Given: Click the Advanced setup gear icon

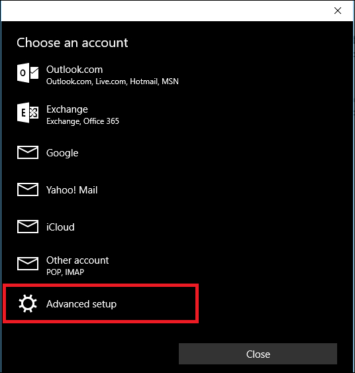Looking at the screenshot, I should [28, 303].
